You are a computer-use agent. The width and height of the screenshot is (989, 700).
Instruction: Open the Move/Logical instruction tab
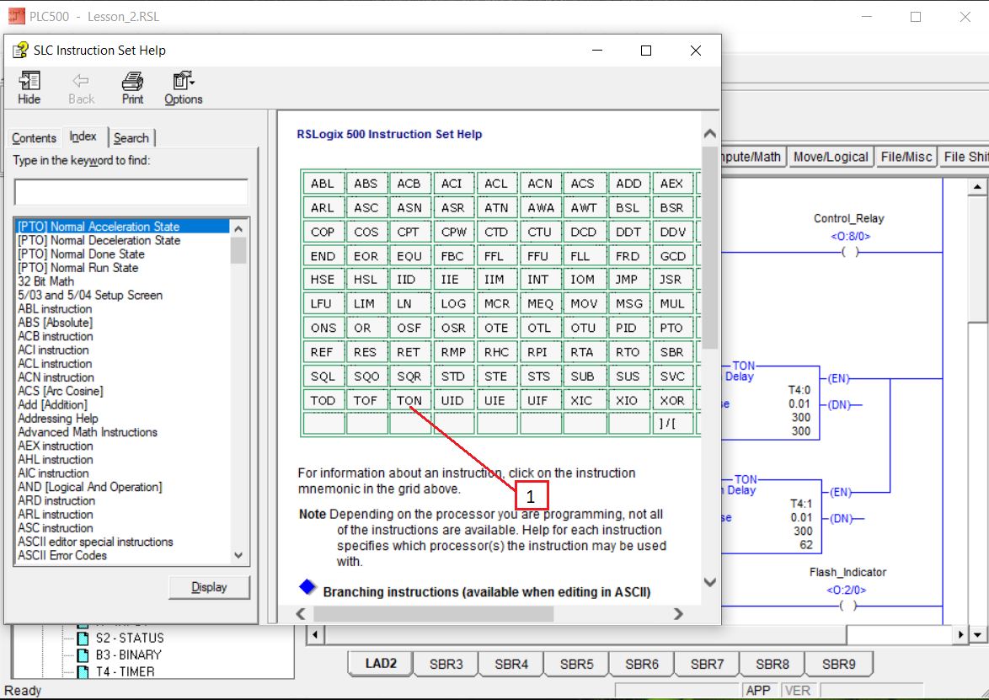pyautogui.click(x=831, y=157)
